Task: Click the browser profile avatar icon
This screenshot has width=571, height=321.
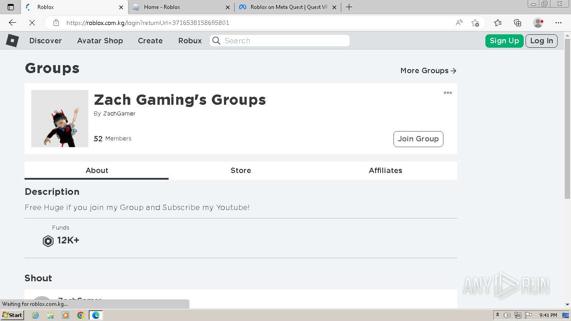Action: tap(538, 23)
